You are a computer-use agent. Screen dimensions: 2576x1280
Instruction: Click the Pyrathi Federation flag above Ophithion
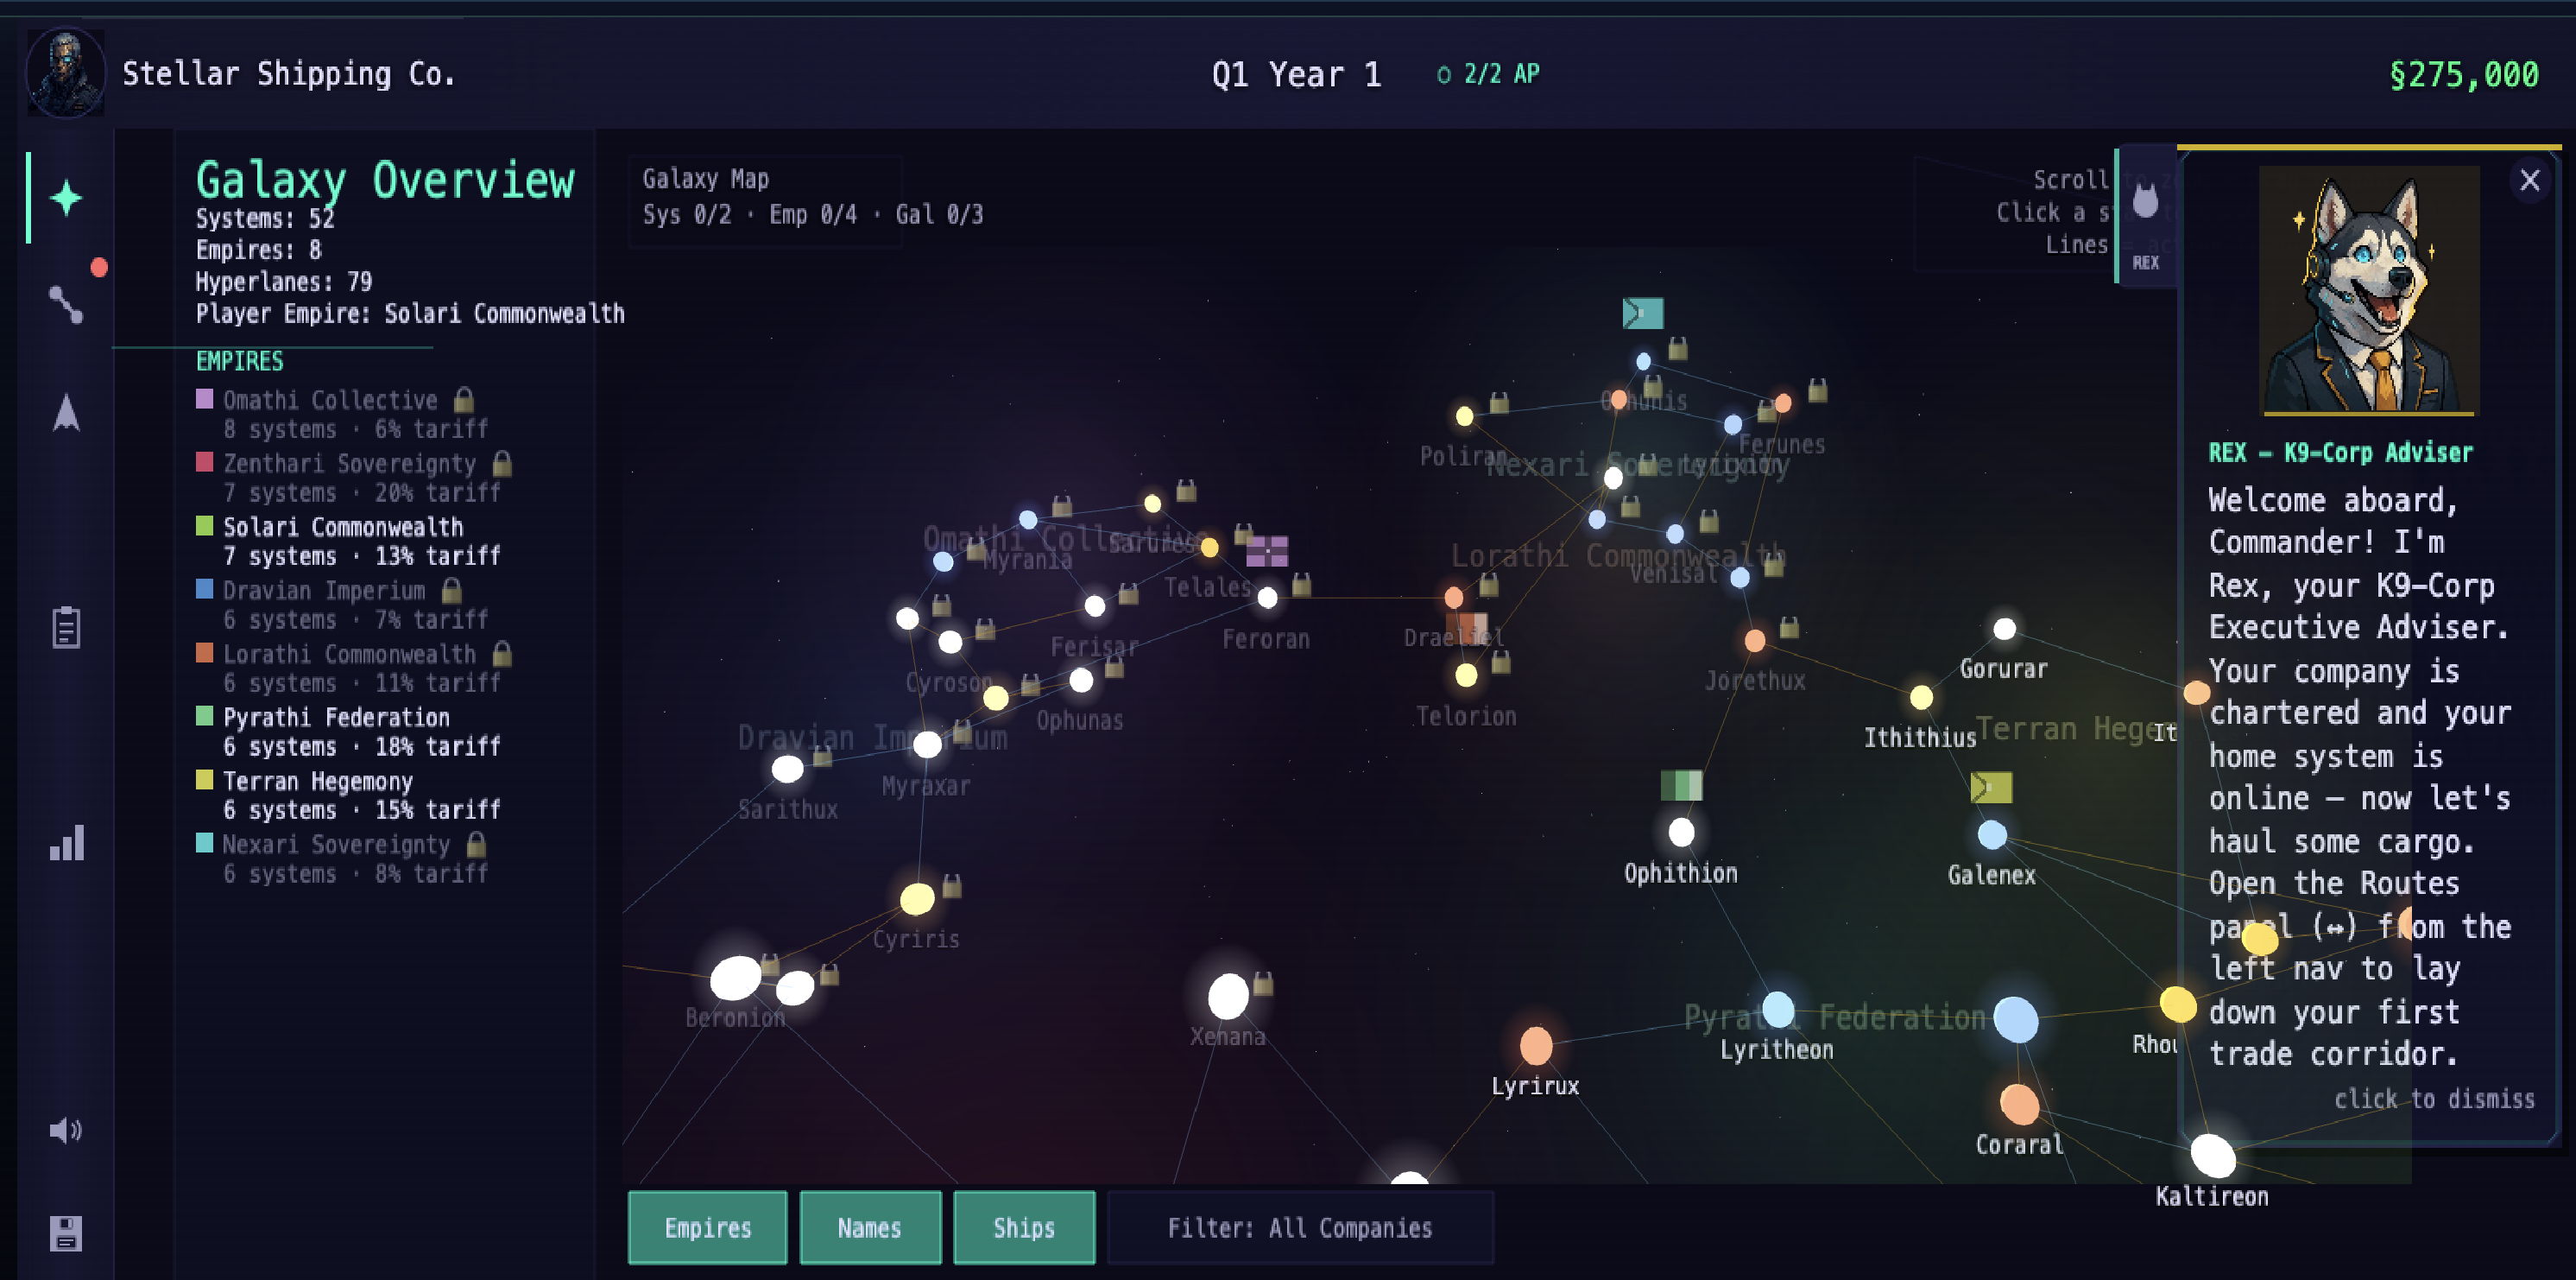pos(1681,784)
